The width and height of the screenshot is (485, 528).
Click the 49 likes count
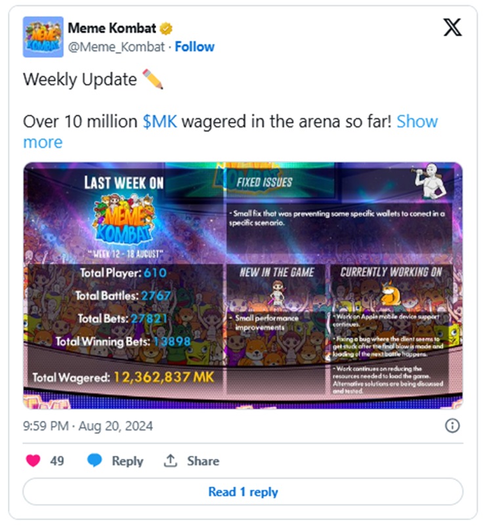pos(57,460)
